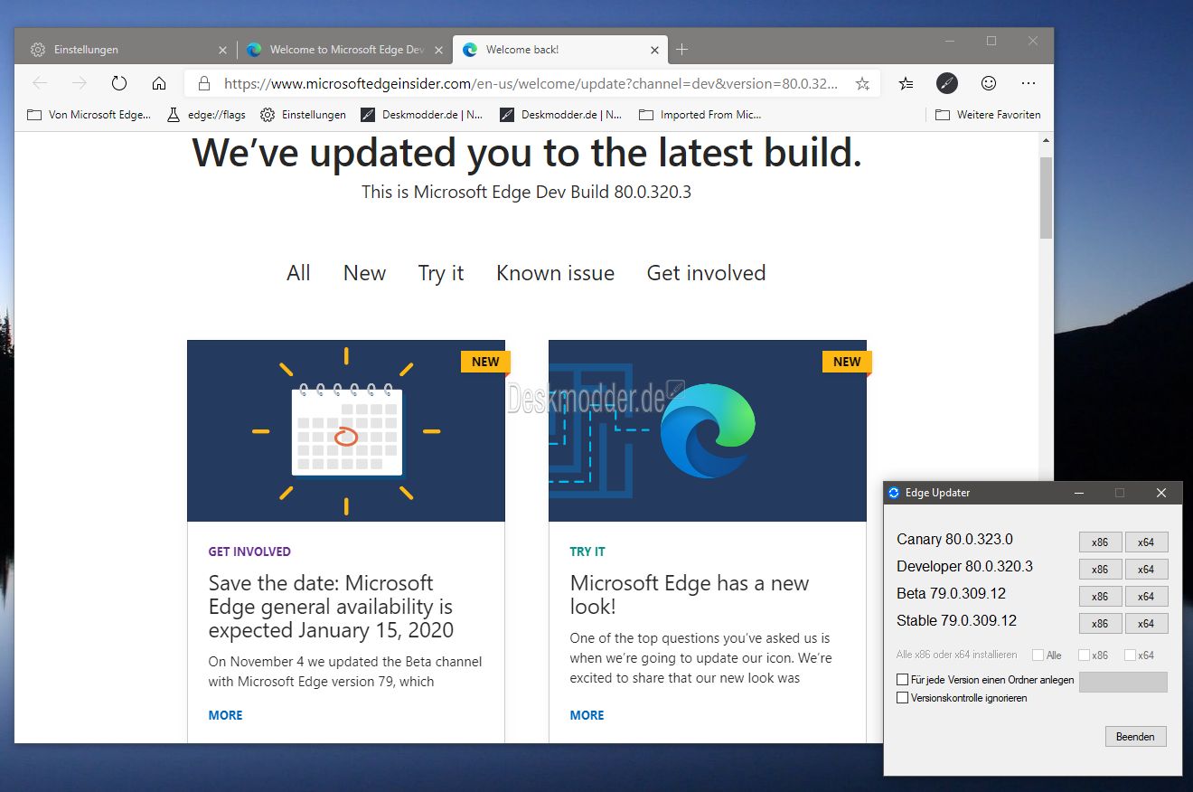Add page to favorites with star icon

pos(862,83)
